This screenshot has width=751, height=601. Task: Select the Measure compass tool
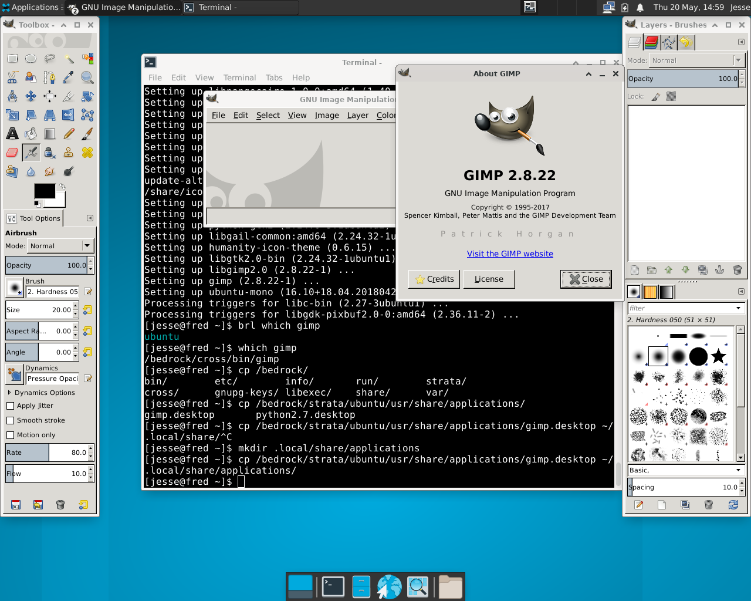12,96
